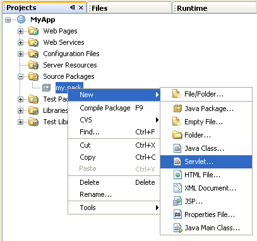Select Properties File... in the New submenu
257x241 pixels.
[206, 215]
